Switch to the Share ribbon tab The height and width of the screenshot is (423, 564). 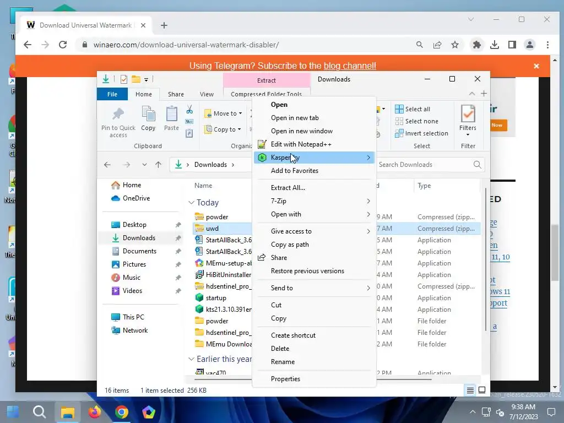176,94
